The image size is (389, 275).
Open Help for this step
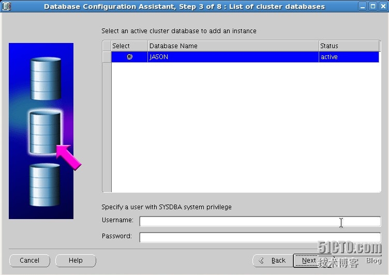[76, 260]
